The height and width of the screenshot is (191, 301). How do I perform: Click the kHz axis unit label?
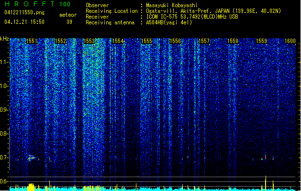pyautogui.click(x=4, y=39)
